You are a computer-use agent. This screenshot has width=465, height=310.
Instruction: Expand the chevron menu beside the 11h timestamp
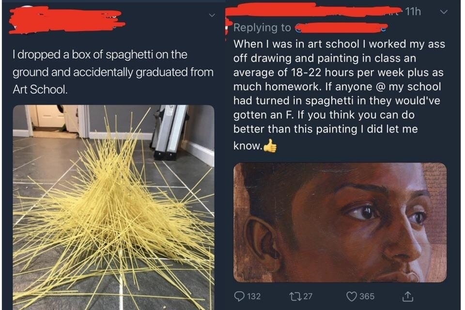[443, 12]
